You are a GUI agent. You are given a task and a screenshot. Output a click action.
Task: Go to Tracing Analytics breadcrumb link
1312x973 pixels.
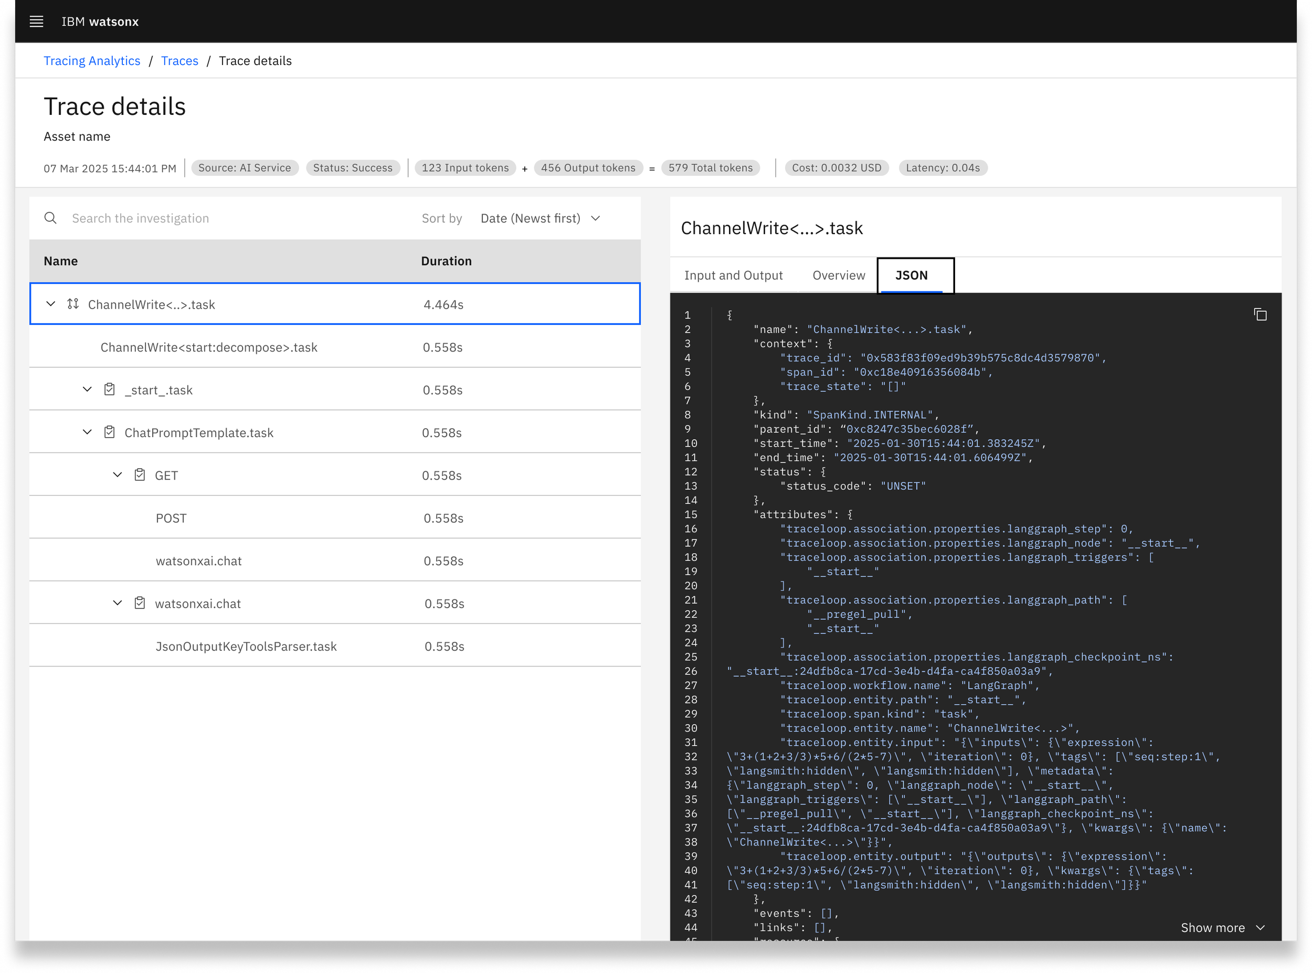coord(92,61)
